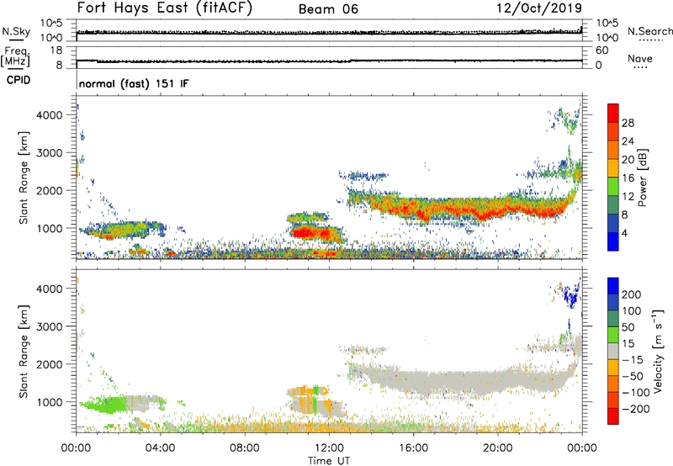
Task: Click the "Power [dB]" colorbar title
Action: click(642, 177)
